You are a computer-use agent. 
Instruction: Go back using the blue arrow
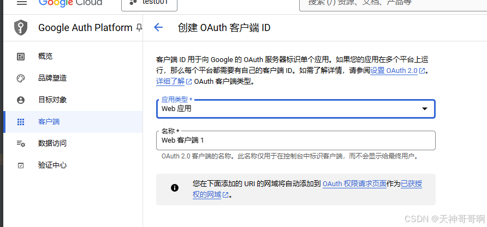[x=158, y=28]
